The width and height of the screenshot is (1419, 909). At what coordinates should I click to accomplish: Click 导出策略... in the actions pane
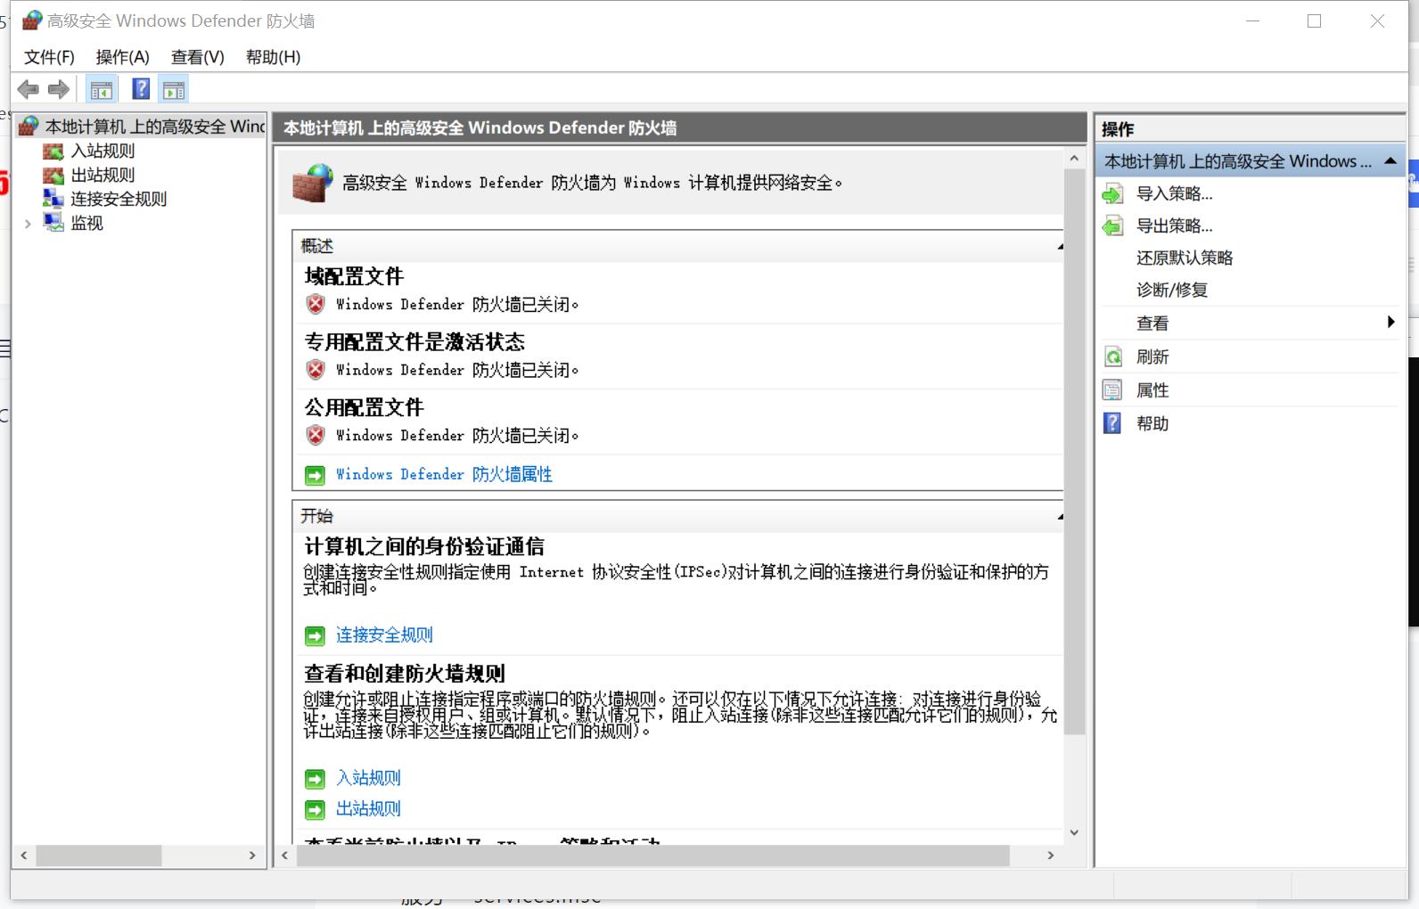(1174, 225)
